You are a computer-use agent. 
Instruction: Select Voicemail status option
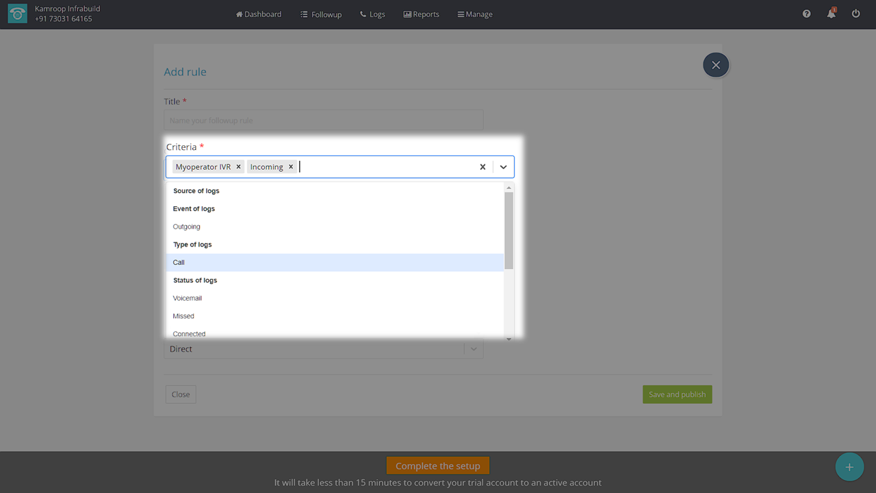(188, 299)
